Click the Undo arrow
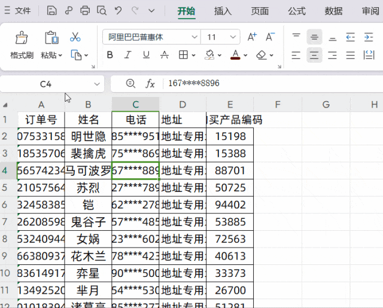The height and width of the screenshot is (308, 383). pyautogui.click(x=118, y=11)
